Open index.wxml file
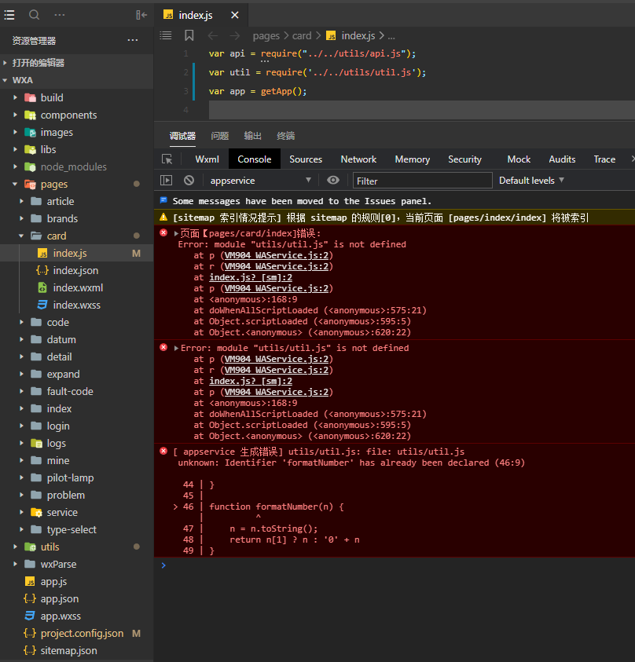Viewport: 635px width, 662px height. pyautogui.click(x=76, y=287)
